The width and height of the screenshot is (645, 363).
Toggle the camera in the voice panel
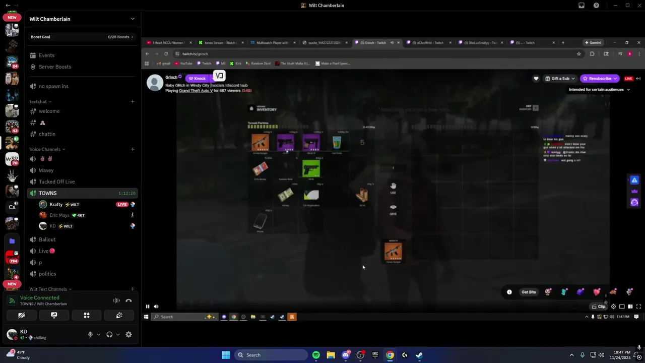[x=21, y=315]
